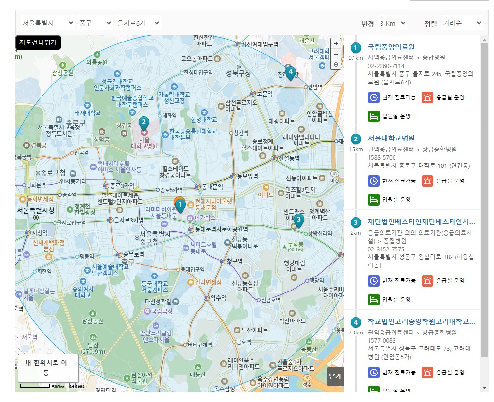Click bed icon under 재단법인베스티안 entry
This screenshot has height=402, width=494.
pos(374,299)
